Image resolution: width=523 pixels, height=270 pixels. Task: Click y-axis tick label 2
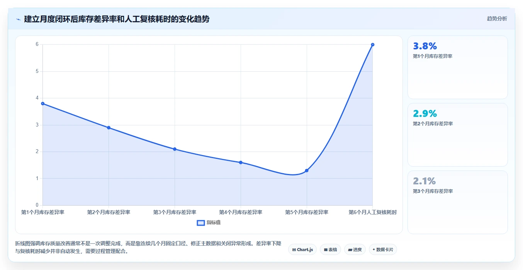coord(37,152)
